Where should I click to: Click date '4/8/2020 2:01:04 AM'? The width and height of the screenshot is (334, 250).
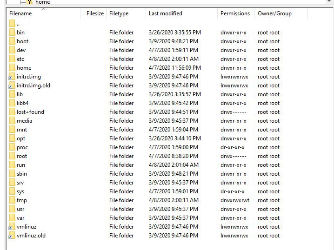[174, 165]
